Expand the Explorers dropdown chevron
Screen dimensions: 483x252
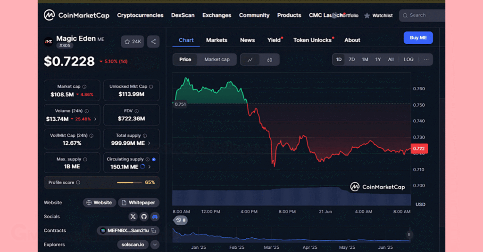(155, 244)
